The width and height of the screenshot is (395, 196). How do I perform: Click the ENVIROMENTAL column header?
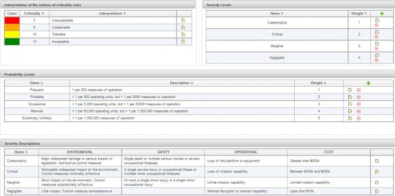pos(80,152)
